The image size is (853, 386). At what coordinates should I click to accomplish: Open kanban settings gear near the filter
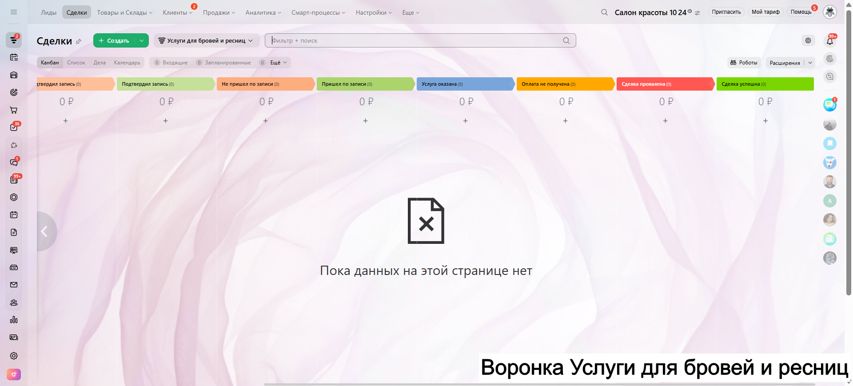coord(808,40)
